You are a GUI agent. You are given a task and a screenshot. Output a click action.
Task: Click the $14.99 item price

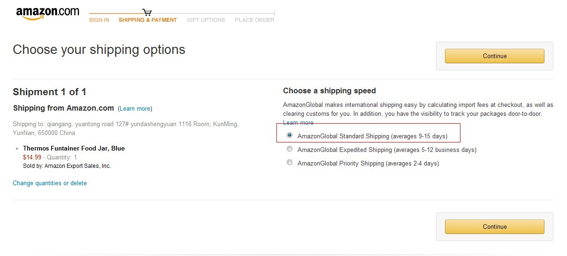coord(32,158)
